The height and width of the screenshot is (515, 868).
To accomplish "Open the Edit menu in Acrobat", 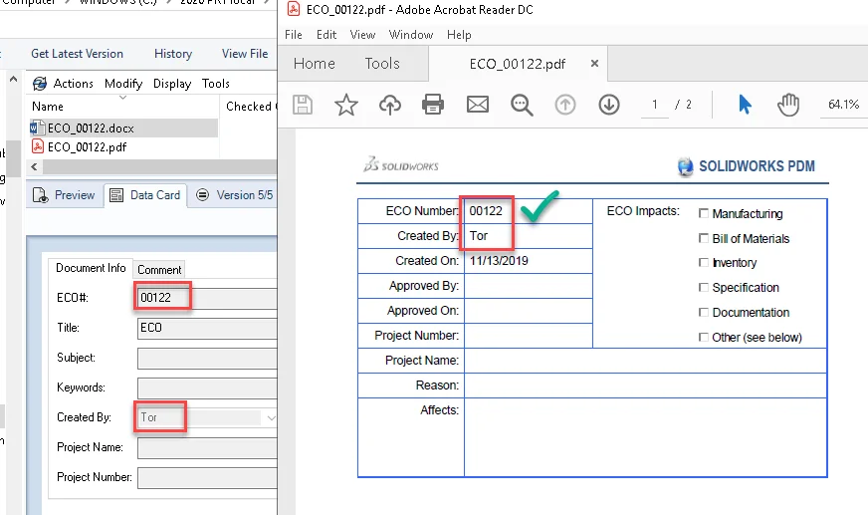I will click(326, 35).
